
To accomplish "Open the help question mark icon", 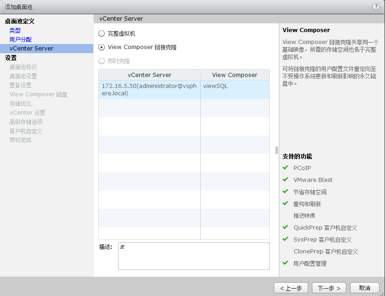I will (376, 6).
